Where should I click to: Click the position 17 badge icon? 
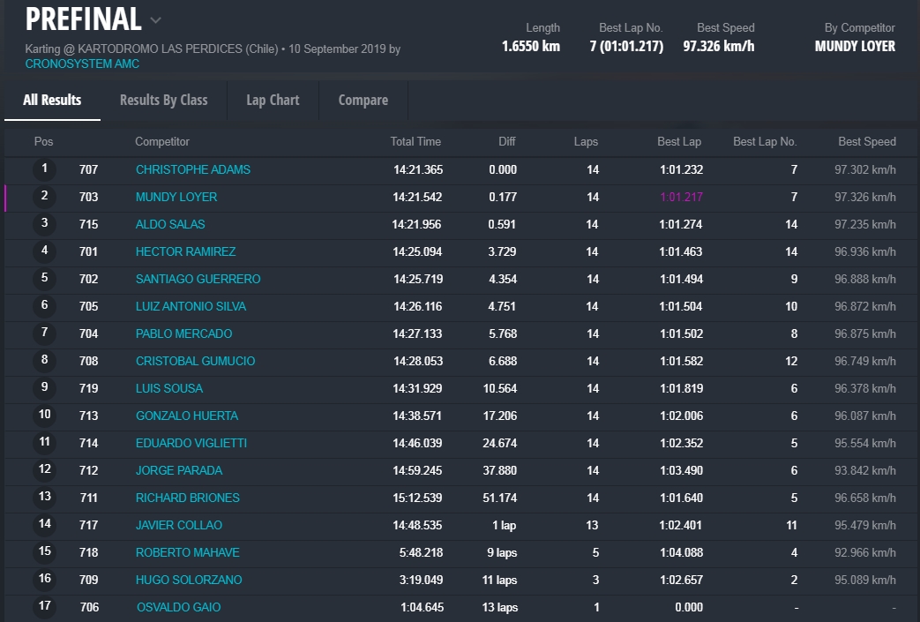[44, 606]
